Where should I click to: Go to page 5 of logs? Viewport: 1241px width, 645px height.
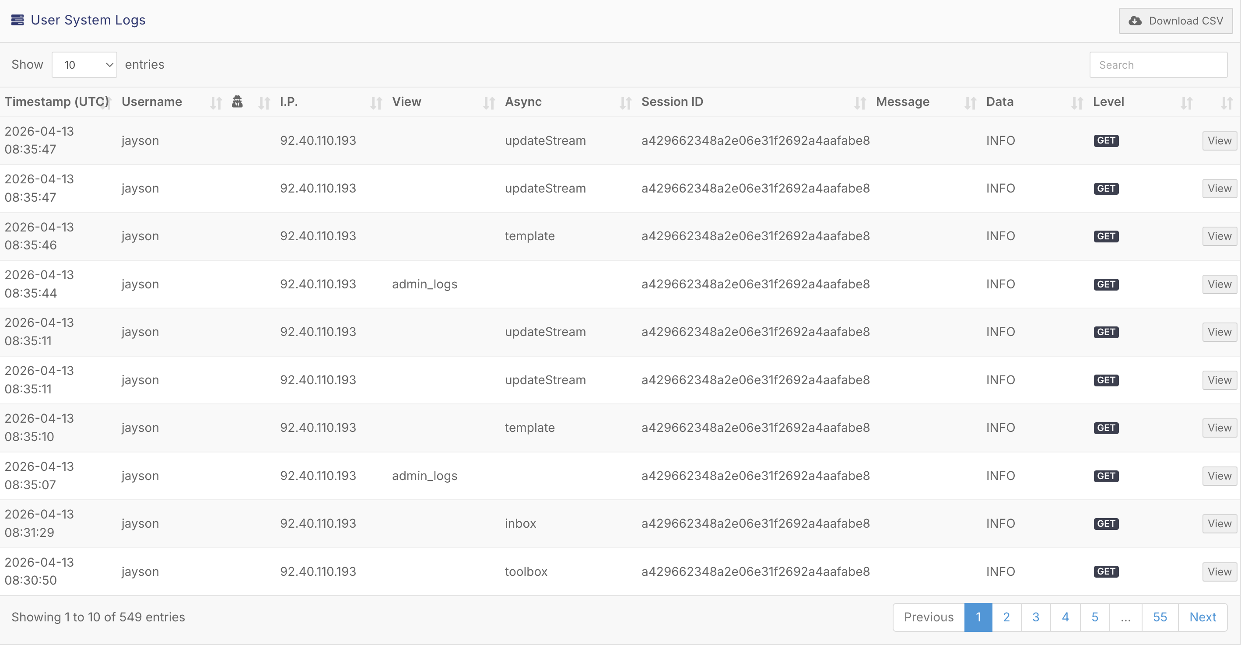coord(1094,617)
